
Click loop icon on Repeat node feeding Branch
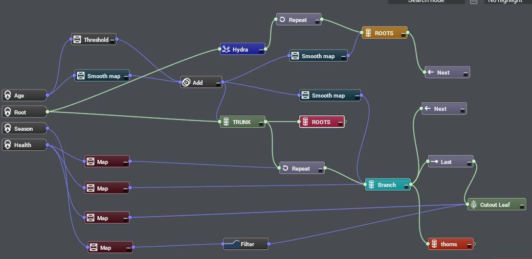tap(285, 168)
